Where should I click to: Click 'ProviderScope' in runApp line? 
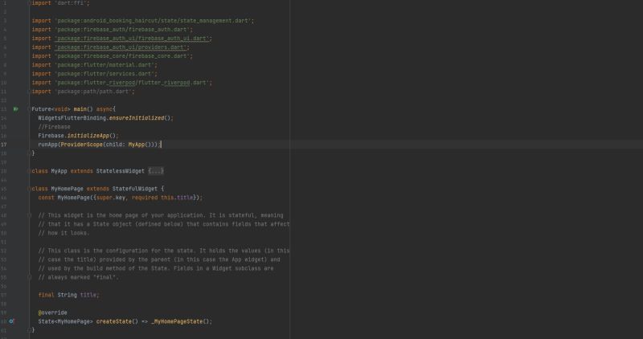point(82,145)
